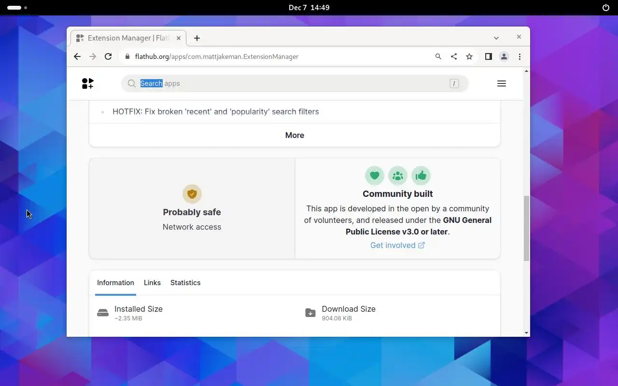618x386 pixels.
Task: Expand changelog with More button
Action: [295, 135]
